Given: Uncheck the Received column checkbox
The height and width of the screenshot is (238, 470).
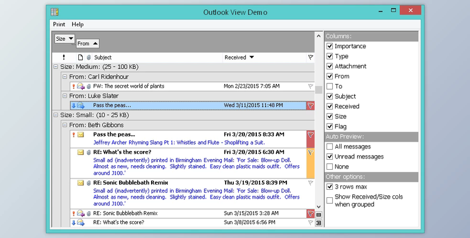Looking at the screenshot, I should (330, 106).
